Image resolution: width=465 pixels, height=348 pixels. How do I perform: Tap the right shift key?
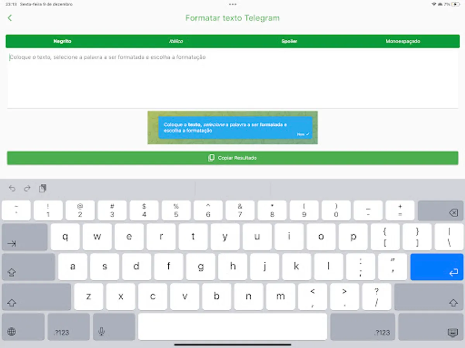[429, 297]
